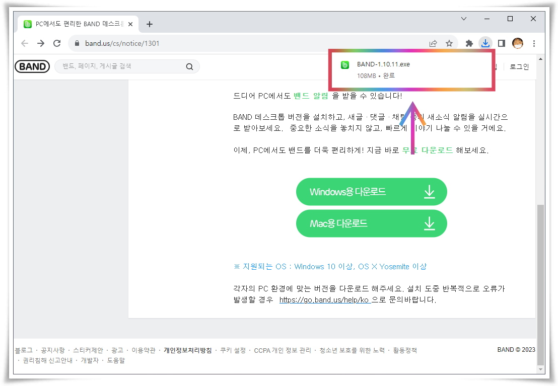
Task: Click the 도움말 footer link
Action: coord(116,360)
